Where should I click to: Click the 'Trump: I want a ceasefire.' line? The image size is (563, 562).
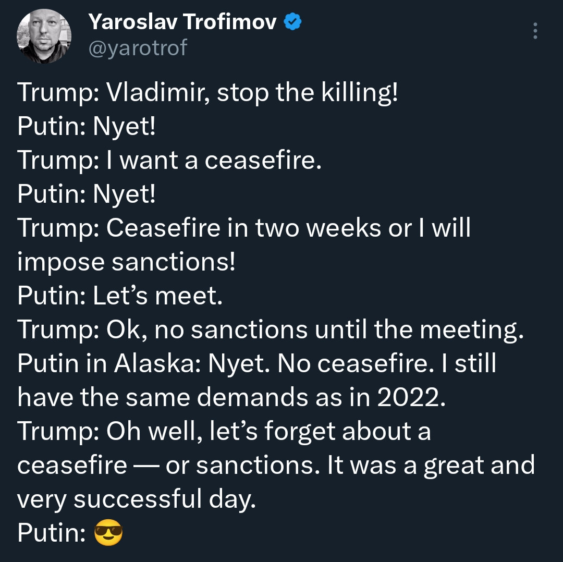click(x=169, y=160)
